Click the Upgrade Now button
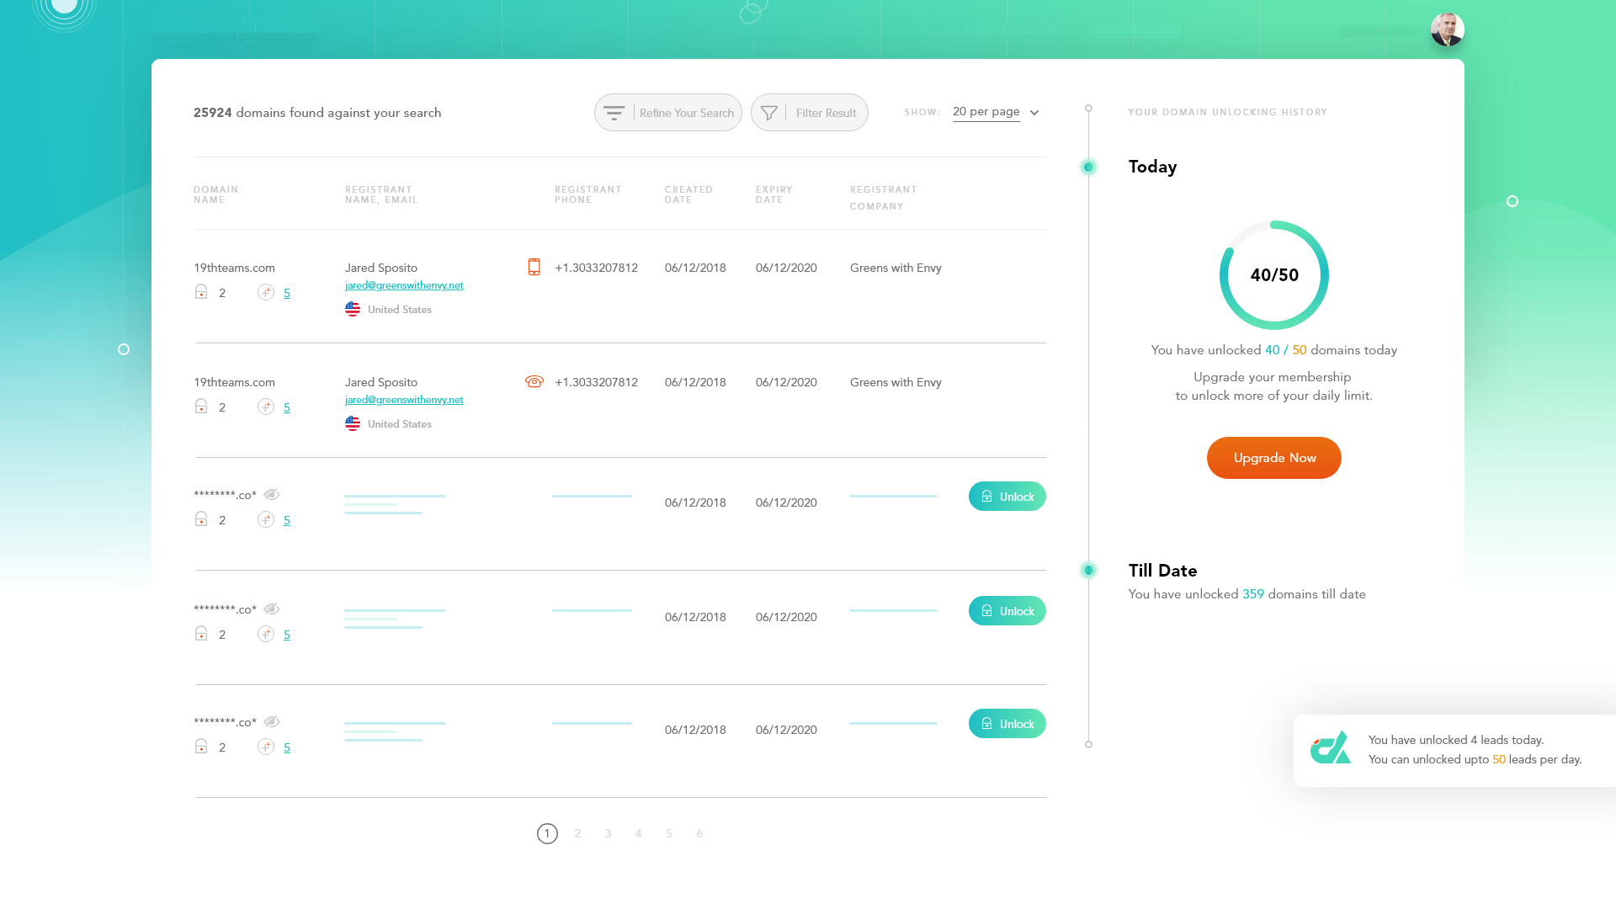Screen dimensions: 1616x909 coord(1274,458)
